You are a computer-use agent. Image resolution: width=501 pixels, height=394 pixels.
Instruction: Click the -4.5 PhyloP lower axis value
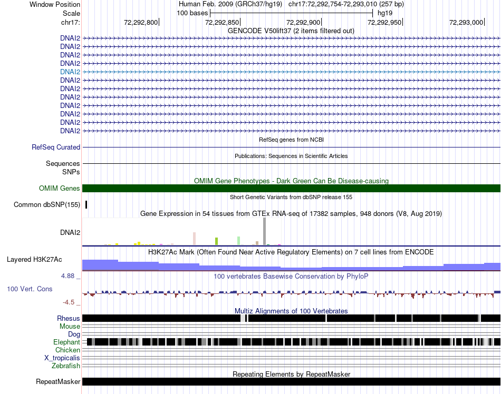pyautogui.click(x=69, y=302)
